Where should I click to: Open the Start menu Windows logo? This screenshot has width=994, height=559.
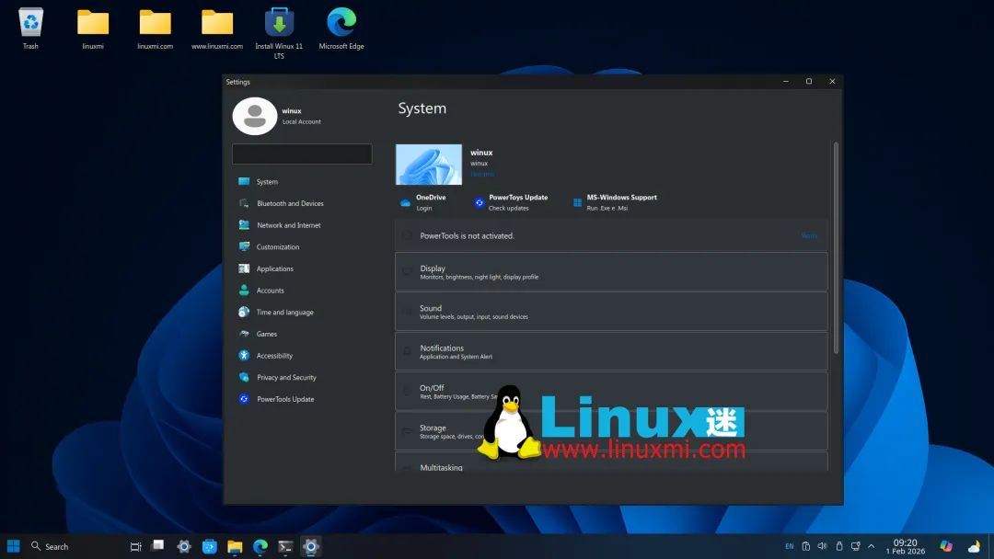point(13,546)
